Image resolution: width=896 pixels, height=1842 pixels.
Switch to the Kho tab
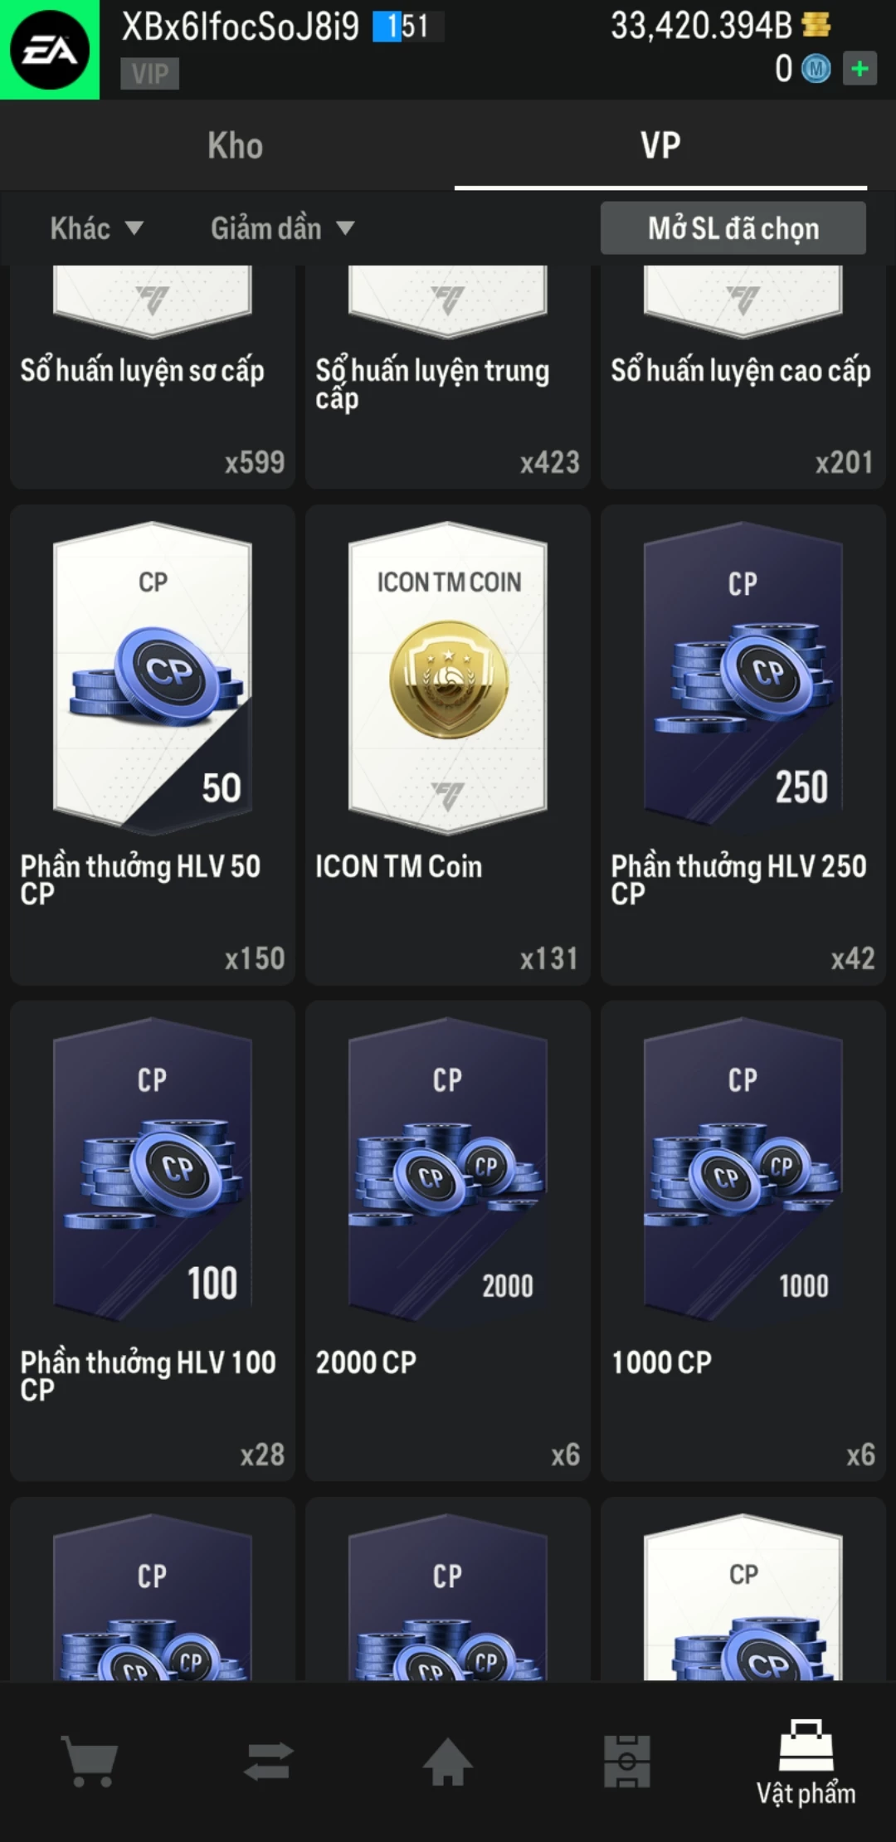pyautogui.click(x=236, y=145)
